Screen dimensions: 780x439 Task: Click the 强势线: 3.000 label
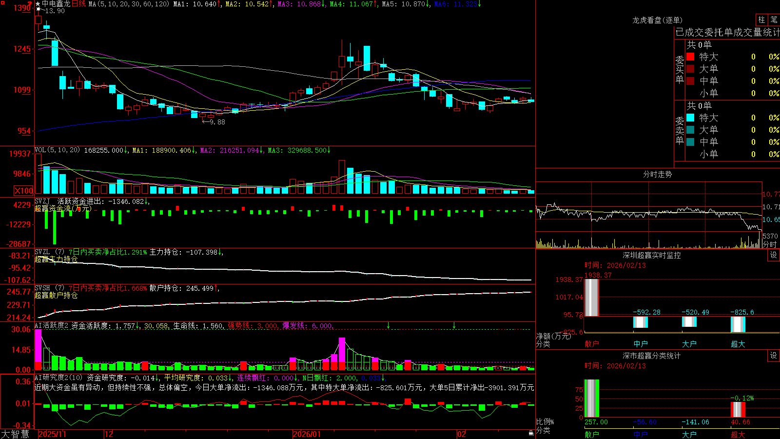pos(253,325)
